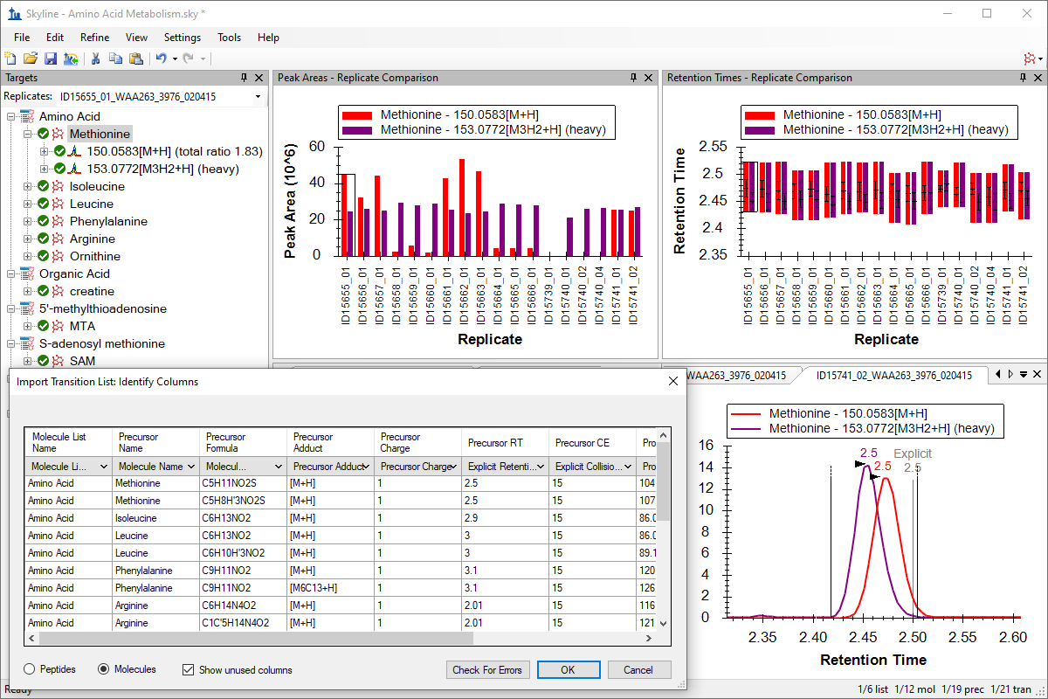Click the Open File folder icon
Viewport: 1048px width, 699px height.
[x=31, y=59]
